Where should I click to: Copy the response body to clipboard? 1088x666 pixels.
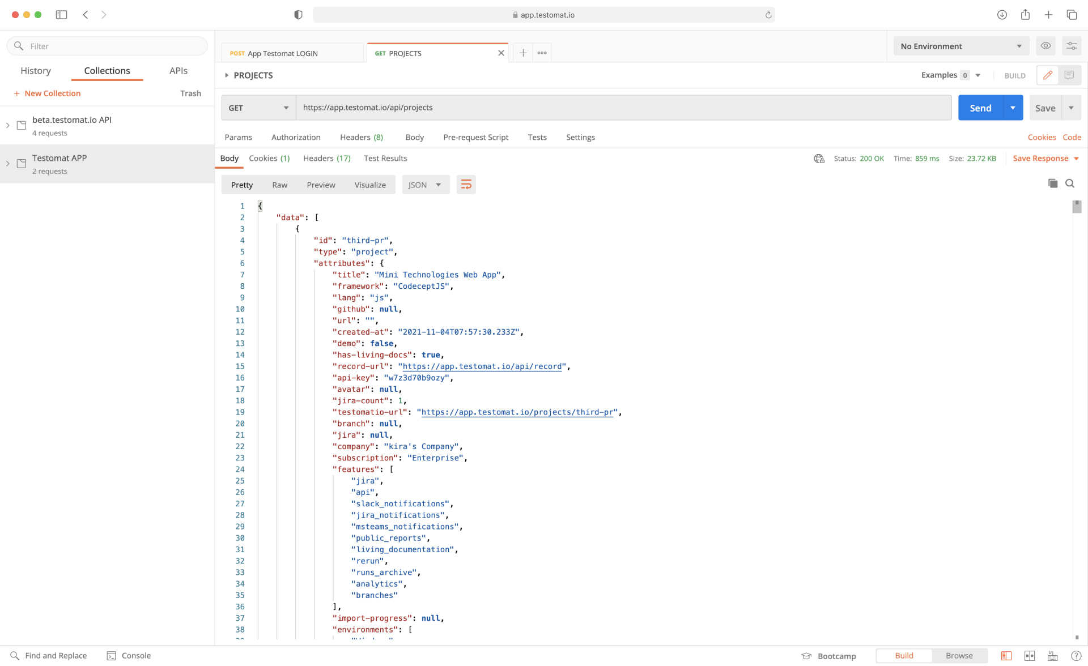[x=1053, y=183]
